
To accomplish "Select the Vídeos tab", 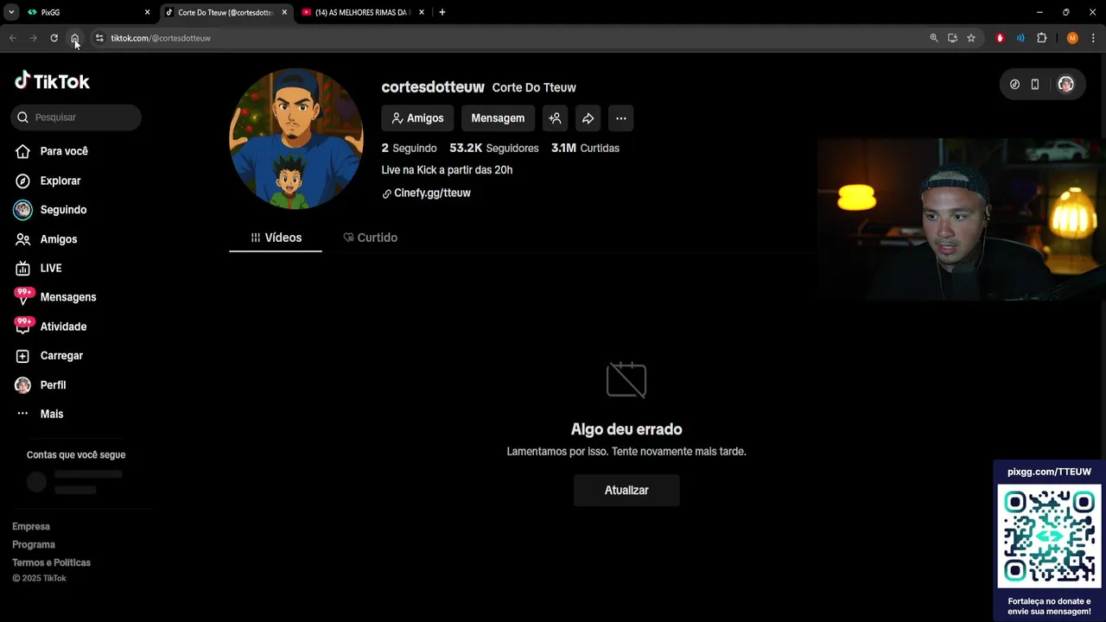I will [276, 238].
